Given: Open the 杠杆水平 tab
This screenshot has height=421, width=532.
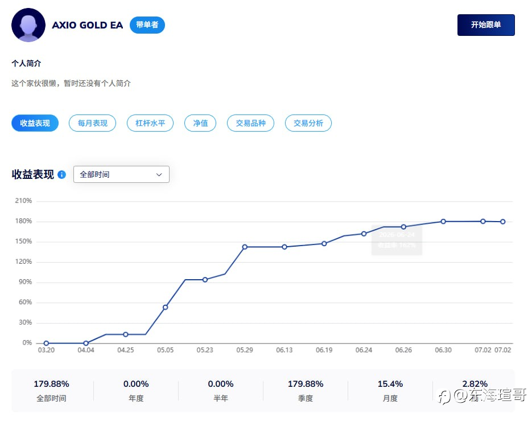Looking at the screenshot, I should click(150, 123).
